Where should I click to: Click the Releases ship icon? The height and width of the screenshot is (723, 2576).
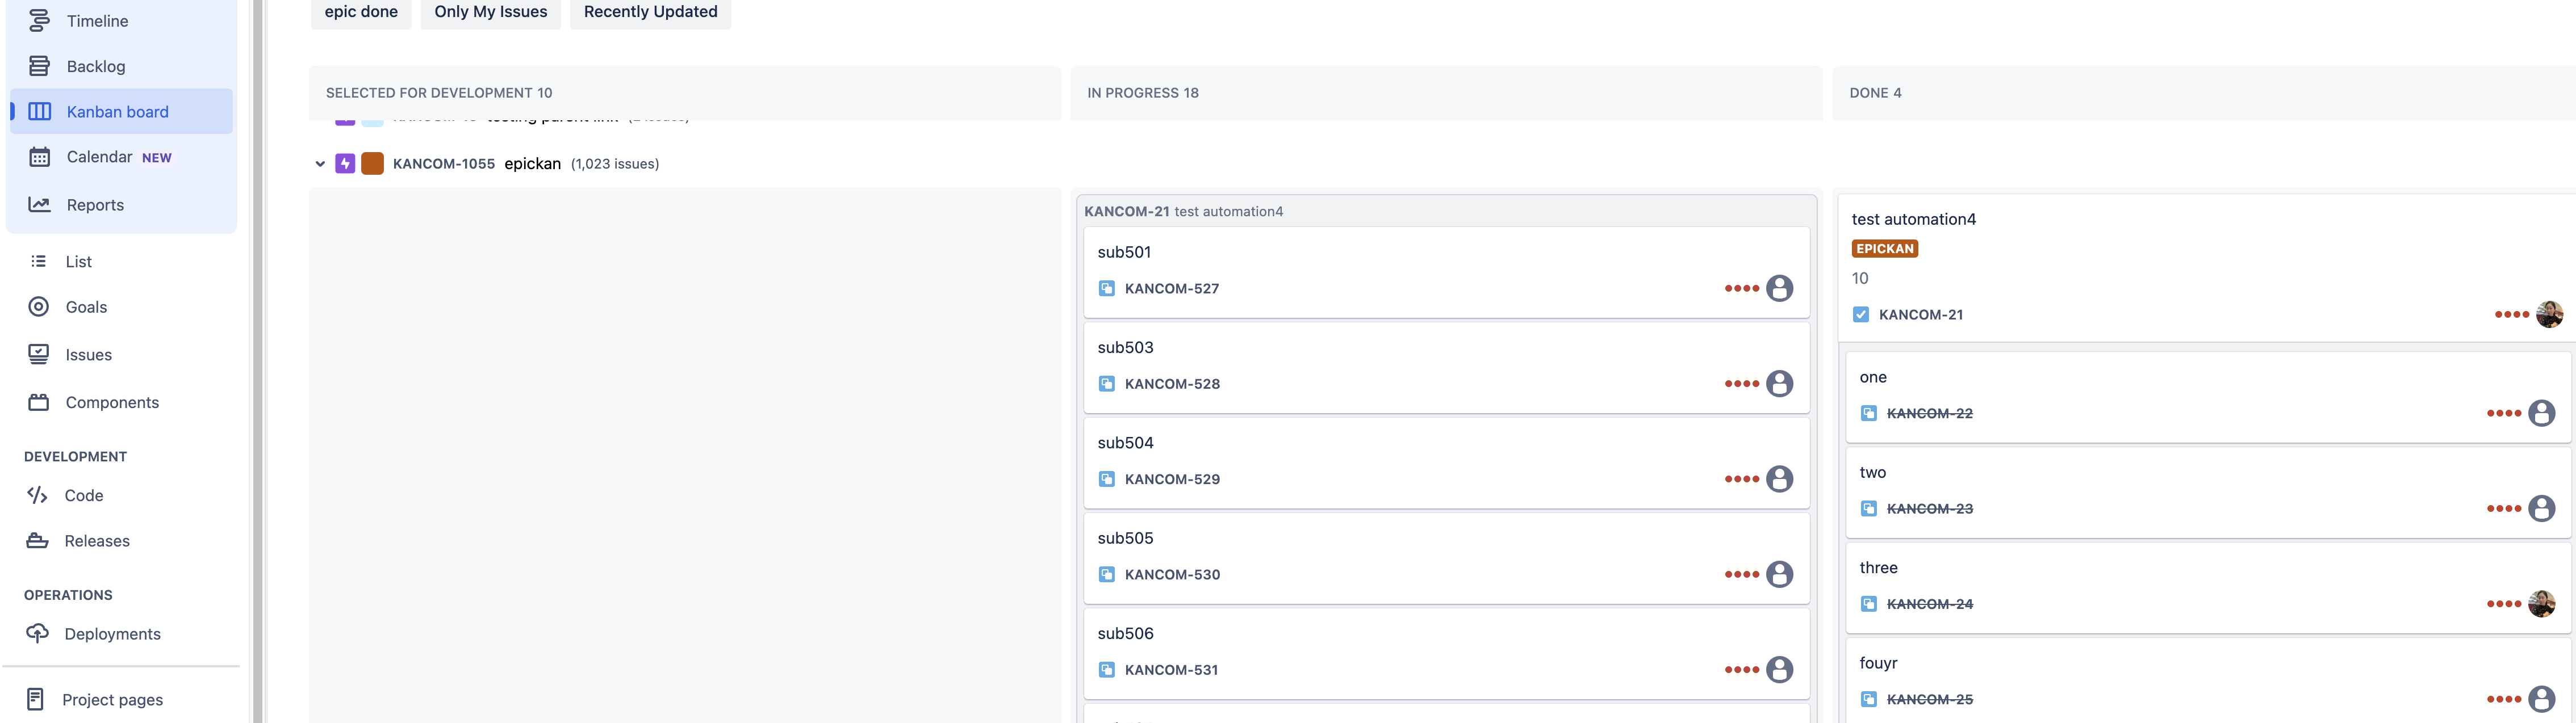tap(37, 541)
